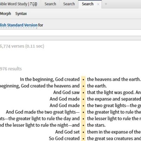Open result 'the earth.'

coord(97,86)
